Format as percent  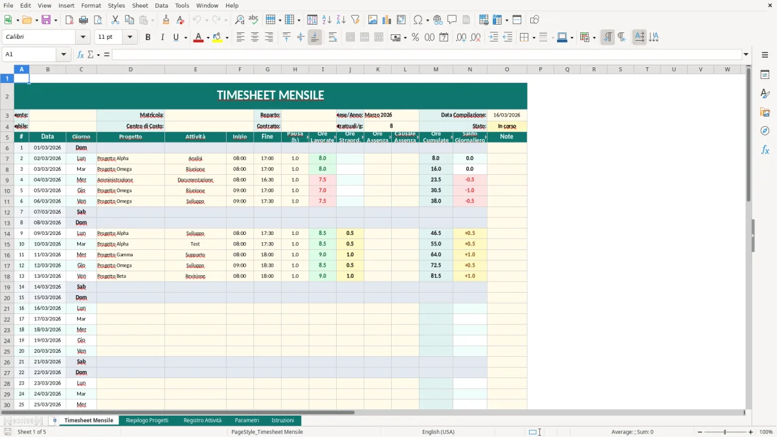[415, 38]
